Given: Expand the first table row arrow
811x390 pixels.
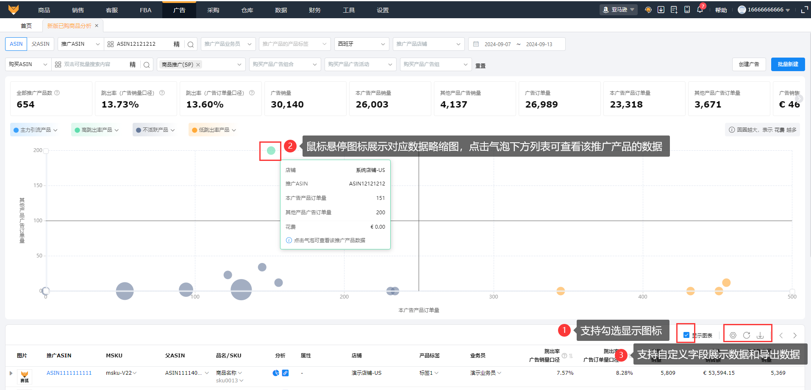Looking at the screenshot, I should [11, 373].
